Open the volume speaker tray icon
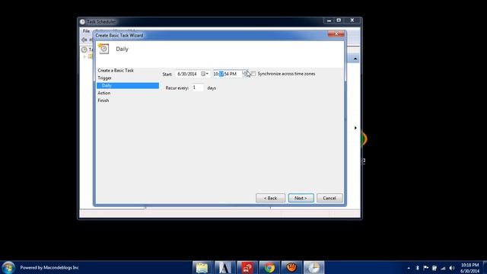The height and width of the screenshot is (274, 487). (x=452, y=268)
